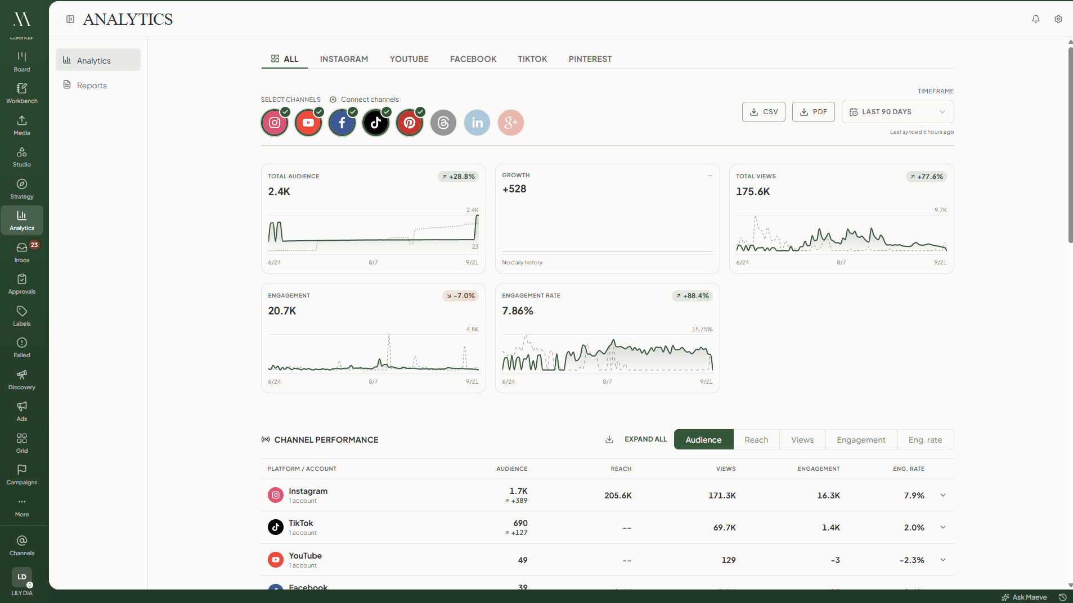Toggle the TikTok channel selection
Screen dimensions: 1073x603
click(x=376, y=123)
